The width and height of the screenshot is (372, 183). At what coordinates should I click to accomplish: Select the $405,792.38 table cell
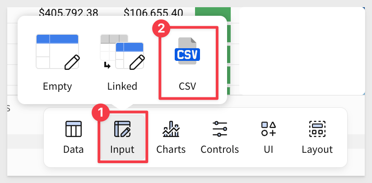pos(68,12)
